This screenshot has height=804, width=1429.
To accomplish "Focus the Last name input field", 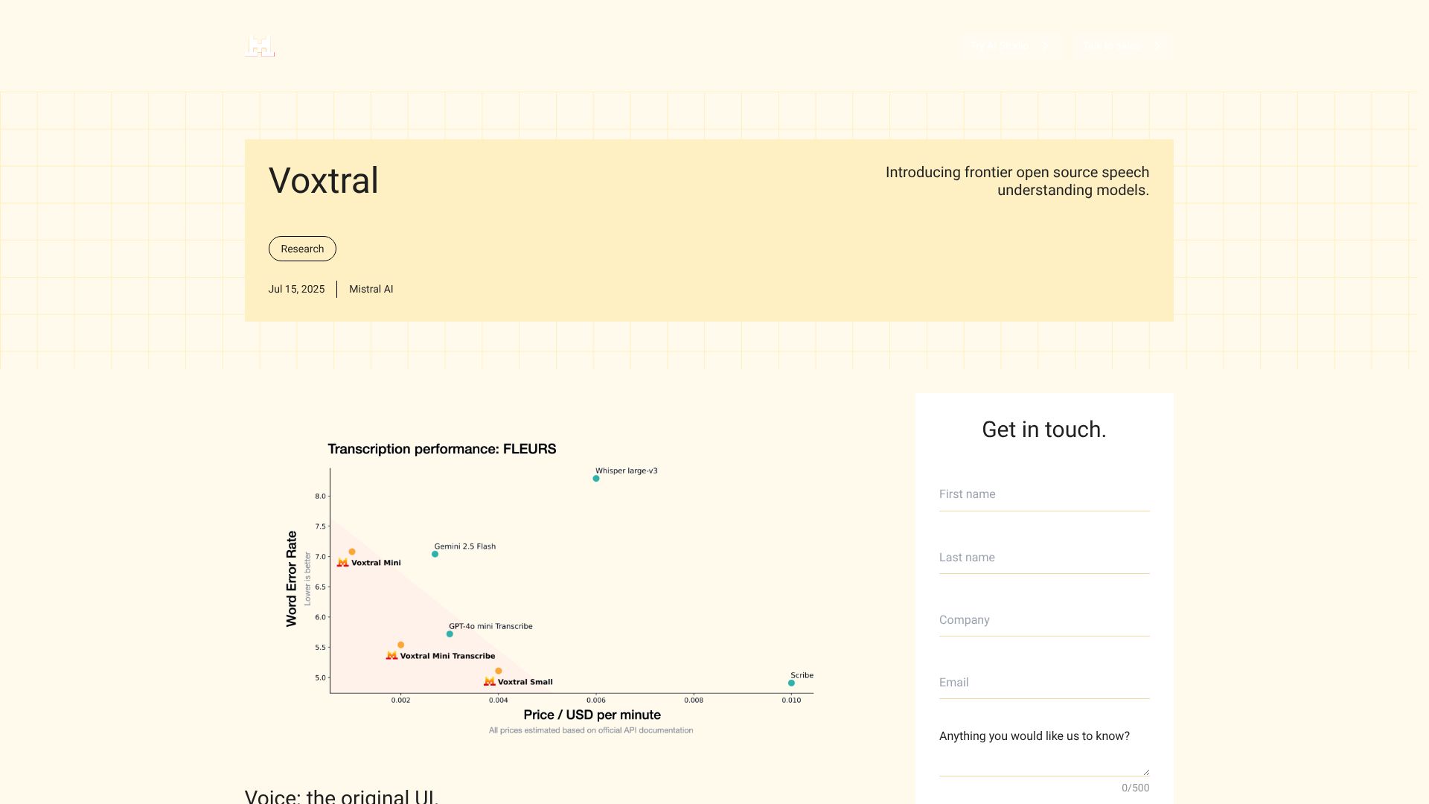I will (x=1043, y=558).
